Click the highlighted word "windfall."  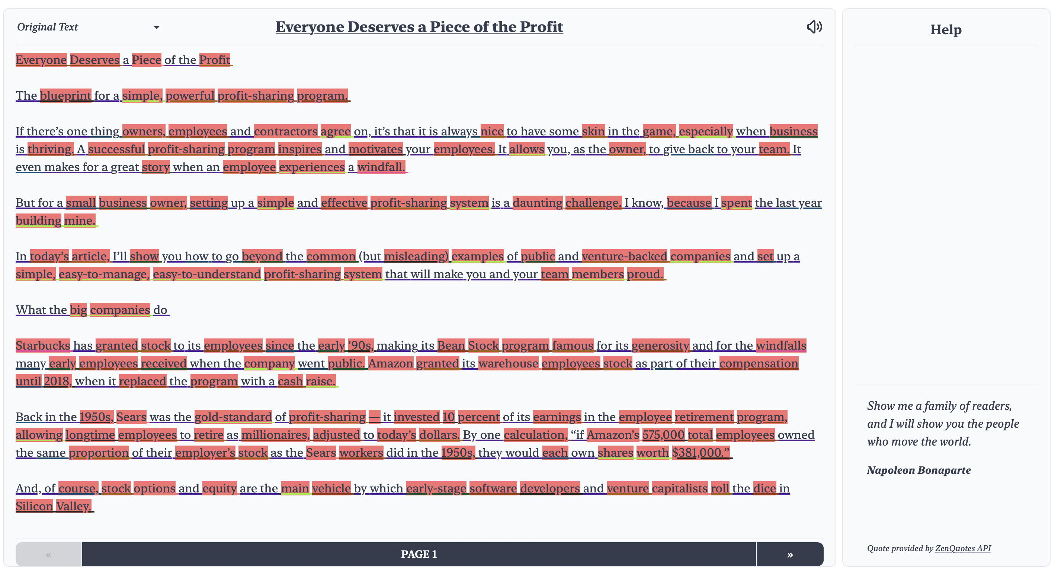tap(381, 167)
